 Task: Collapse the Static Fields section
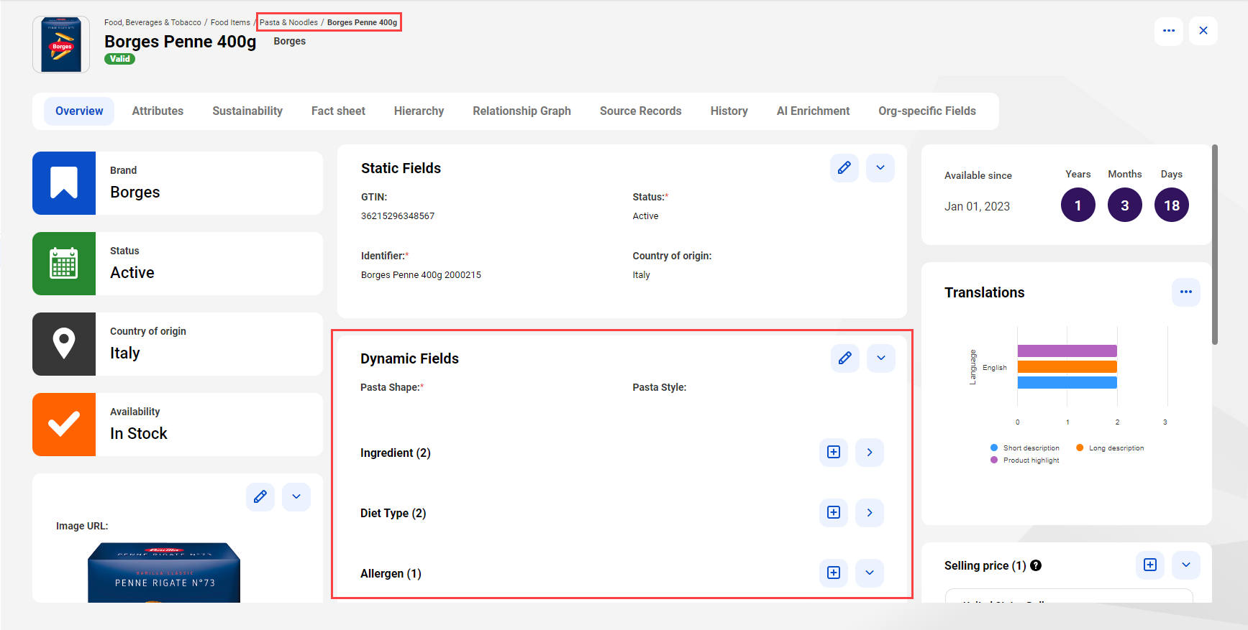[880, 168]
